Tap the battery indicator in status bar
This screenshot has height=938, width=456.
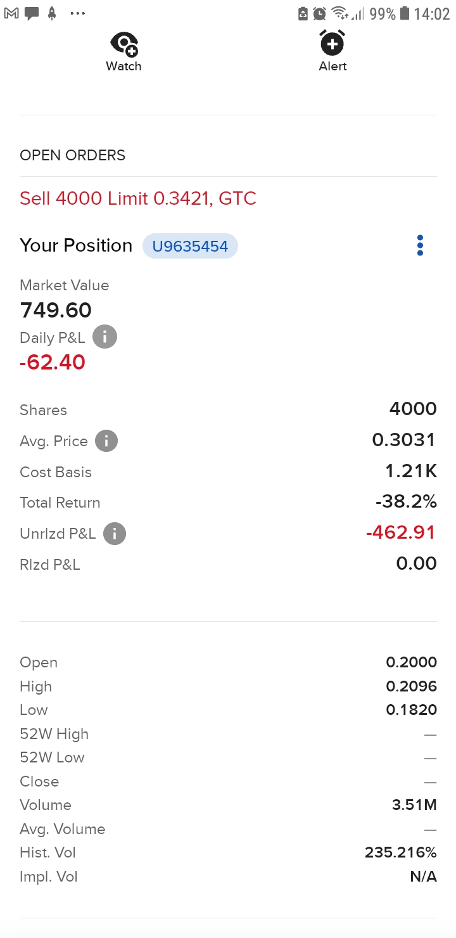tap(405, 13)
